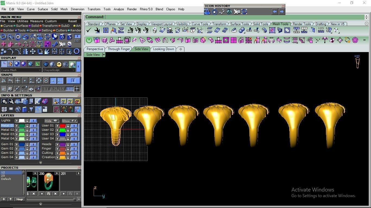Click the toolbar options gear icon

[x=366, y=24]
